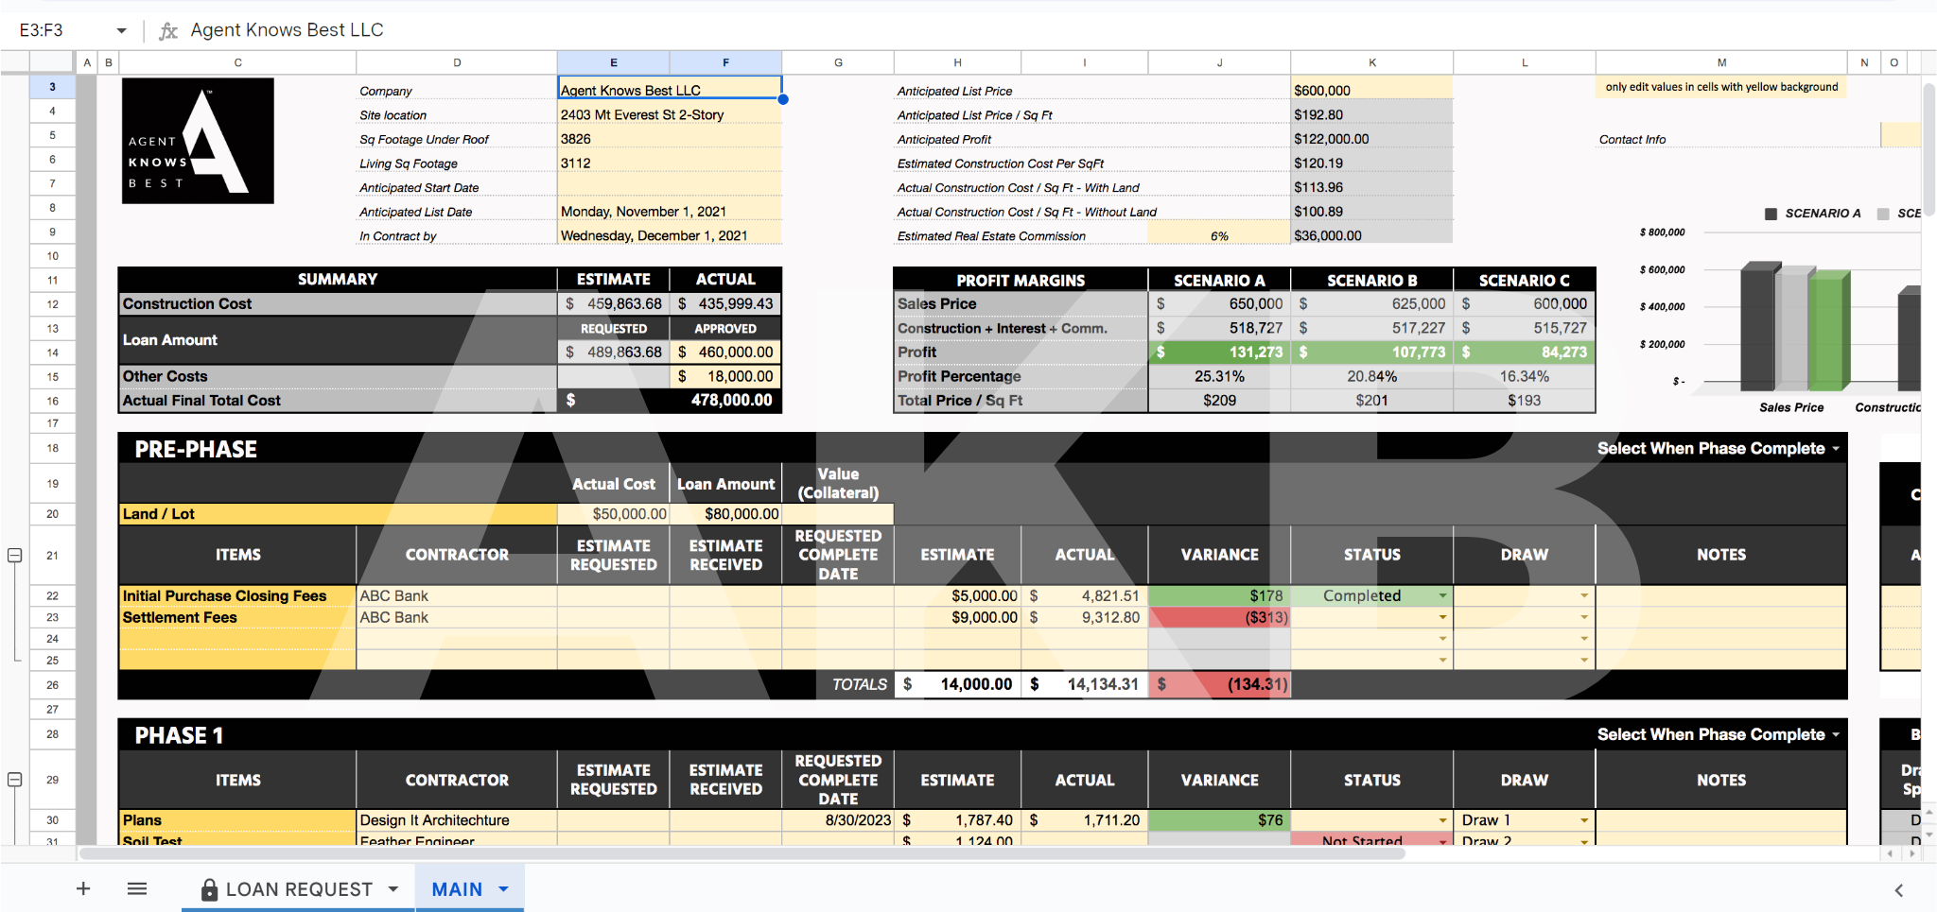Collapse the Phase 1 row group
The image size is (1937, 912).
click(15, 780)
